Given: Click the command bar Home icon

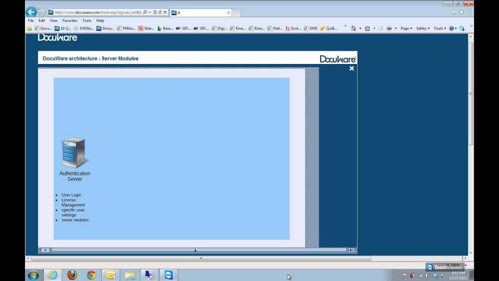Looking at the screenshot, I should coord(354,28).
